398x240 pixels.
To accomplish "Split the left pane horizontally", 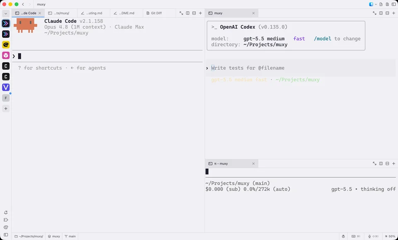I will coord(194,13).
